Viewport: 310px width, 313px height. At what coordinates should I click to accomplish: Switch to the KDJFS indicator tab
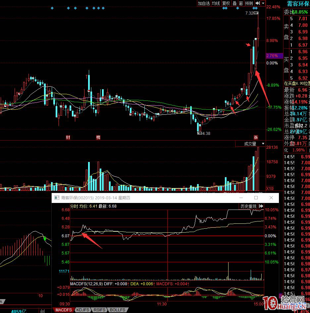83,310
